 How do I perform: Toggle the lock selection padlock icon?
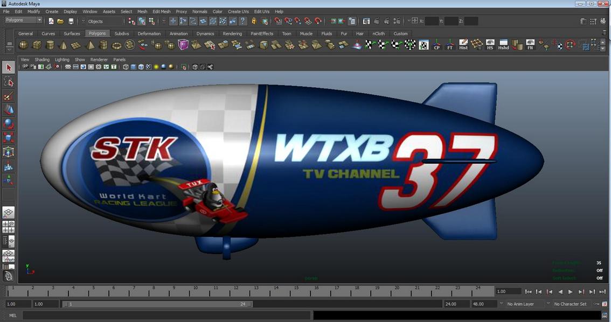[x=254, y=22]
